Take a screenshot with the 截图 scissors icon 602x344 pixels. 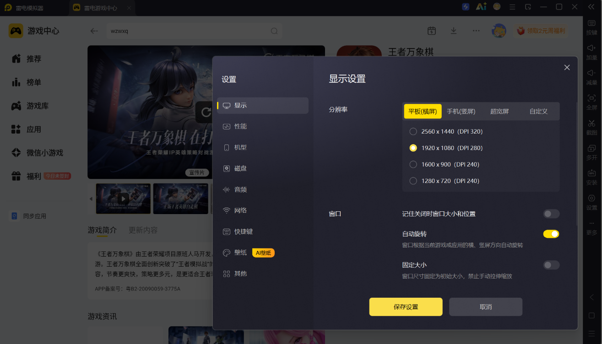pyautogui.click(x=591, y=123)
